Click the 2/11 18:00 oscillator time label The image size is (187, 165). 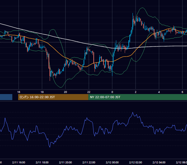(42, 162)
